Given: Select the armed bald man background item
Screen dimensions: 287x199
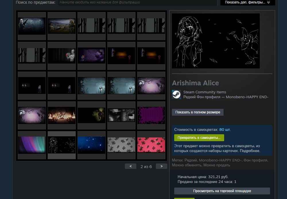Looking at the screenshot, I should (32, 26).
